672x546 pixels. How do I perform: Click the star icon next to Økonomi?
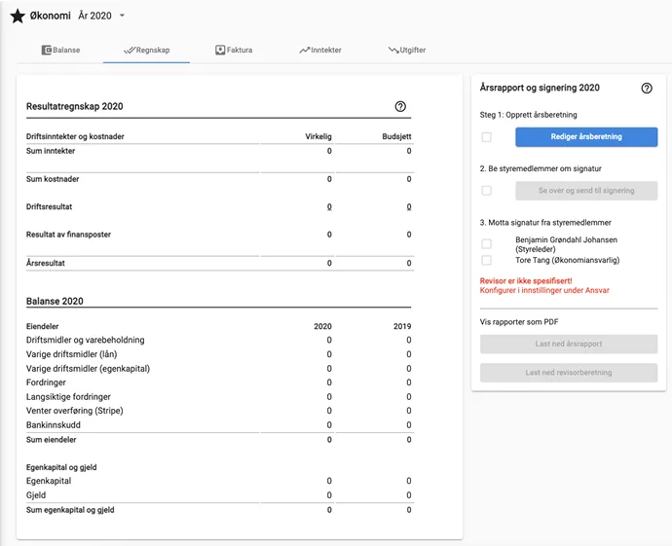tap(18, 17)
